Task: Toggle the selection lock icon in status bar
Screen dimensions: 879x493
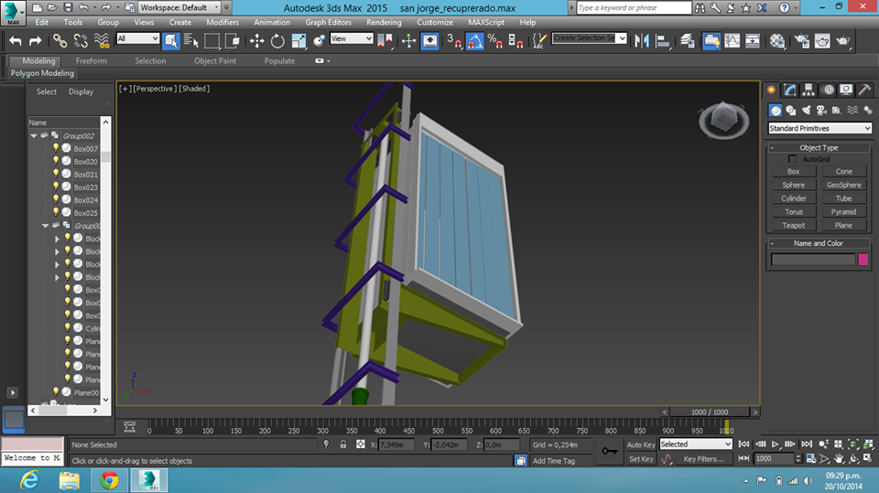Action: (342, 445)
